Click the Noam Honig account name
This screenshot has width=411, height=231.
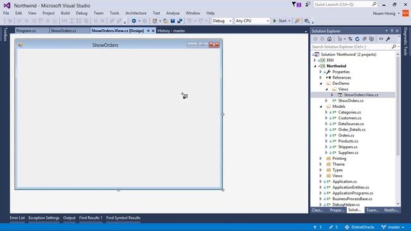(x=384, y=13)
